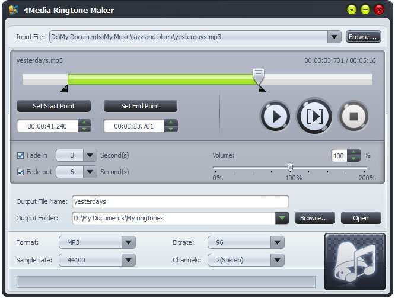Lower volume percentage with down arrow
Viewport: 395px width, 298px height.
point(353,159)
